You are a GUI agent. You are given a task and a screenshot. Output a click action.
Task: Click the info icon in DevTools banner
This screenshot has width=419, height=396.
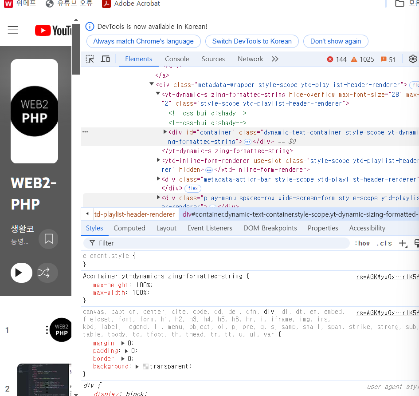click(x=90, y=27)
